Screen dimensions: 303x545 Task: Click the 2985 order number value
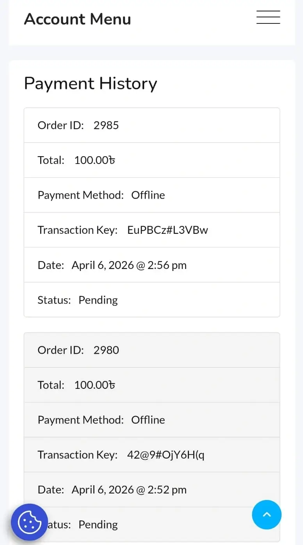[x=106, y=125]
